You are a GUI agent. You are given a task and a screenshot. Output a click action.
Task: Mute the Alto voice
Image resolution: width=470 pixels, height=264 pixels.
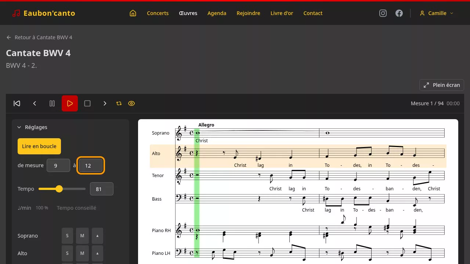pyautogui.click(x=82, y=253)
